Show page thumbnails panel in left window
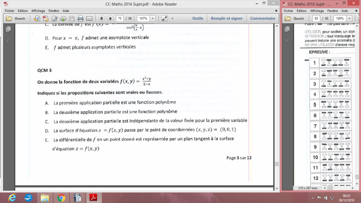 pyautogui.click(x=8, y=29)
